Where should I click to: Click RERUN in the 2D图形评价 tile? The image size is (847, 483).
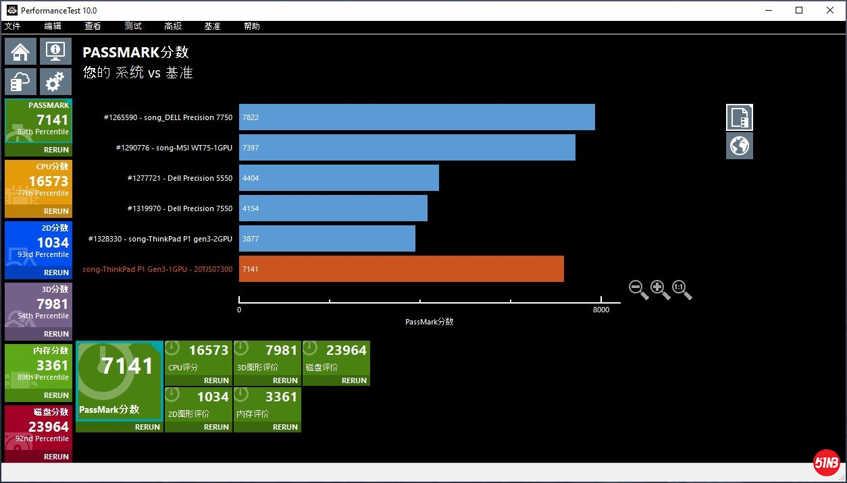[x=216, y=427]
